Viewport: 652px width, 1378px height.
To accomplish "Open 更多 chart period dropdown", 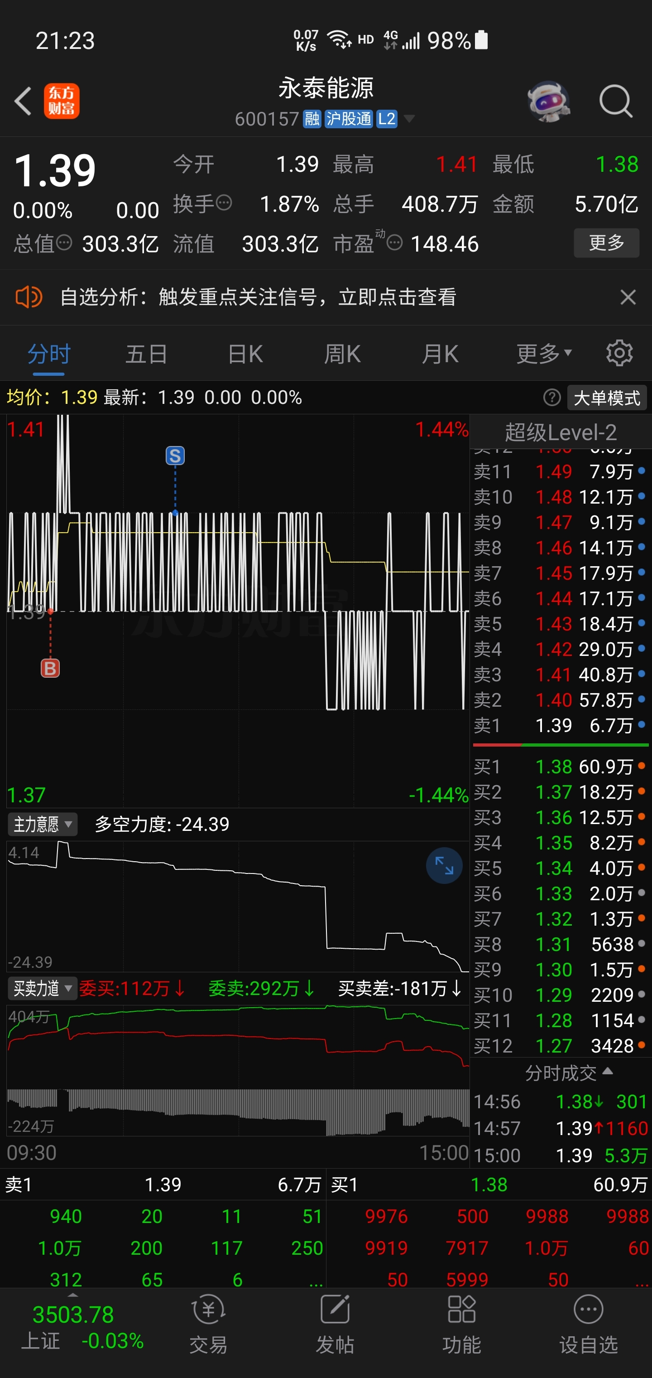I will [x=544, y=353].
